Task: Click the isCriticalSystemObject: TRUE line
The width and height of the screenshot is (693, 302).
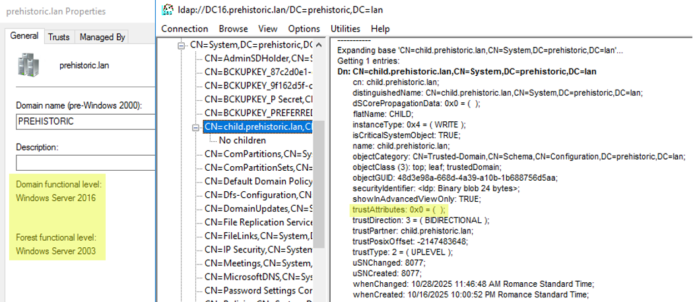Action: pyautogui.click(x=407, y=135)
